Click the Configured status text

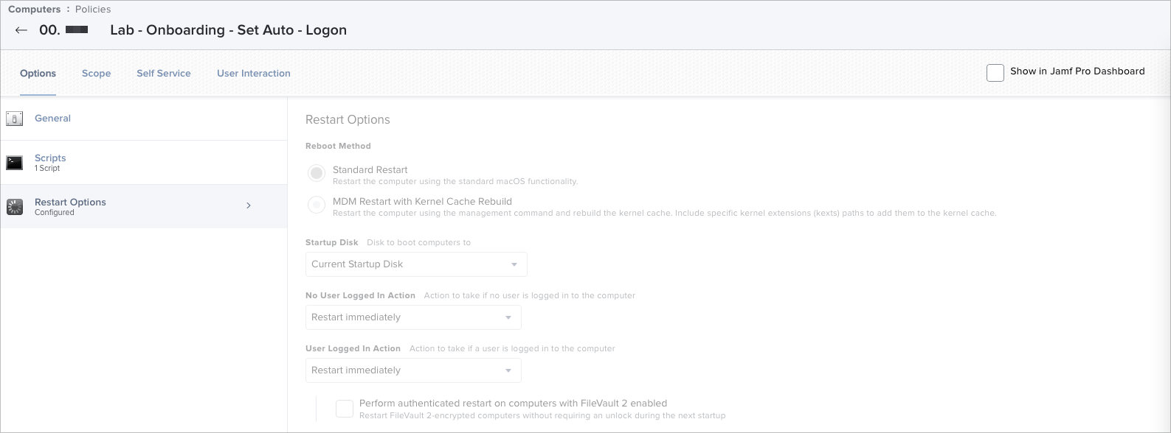click(x=55, y=213)
